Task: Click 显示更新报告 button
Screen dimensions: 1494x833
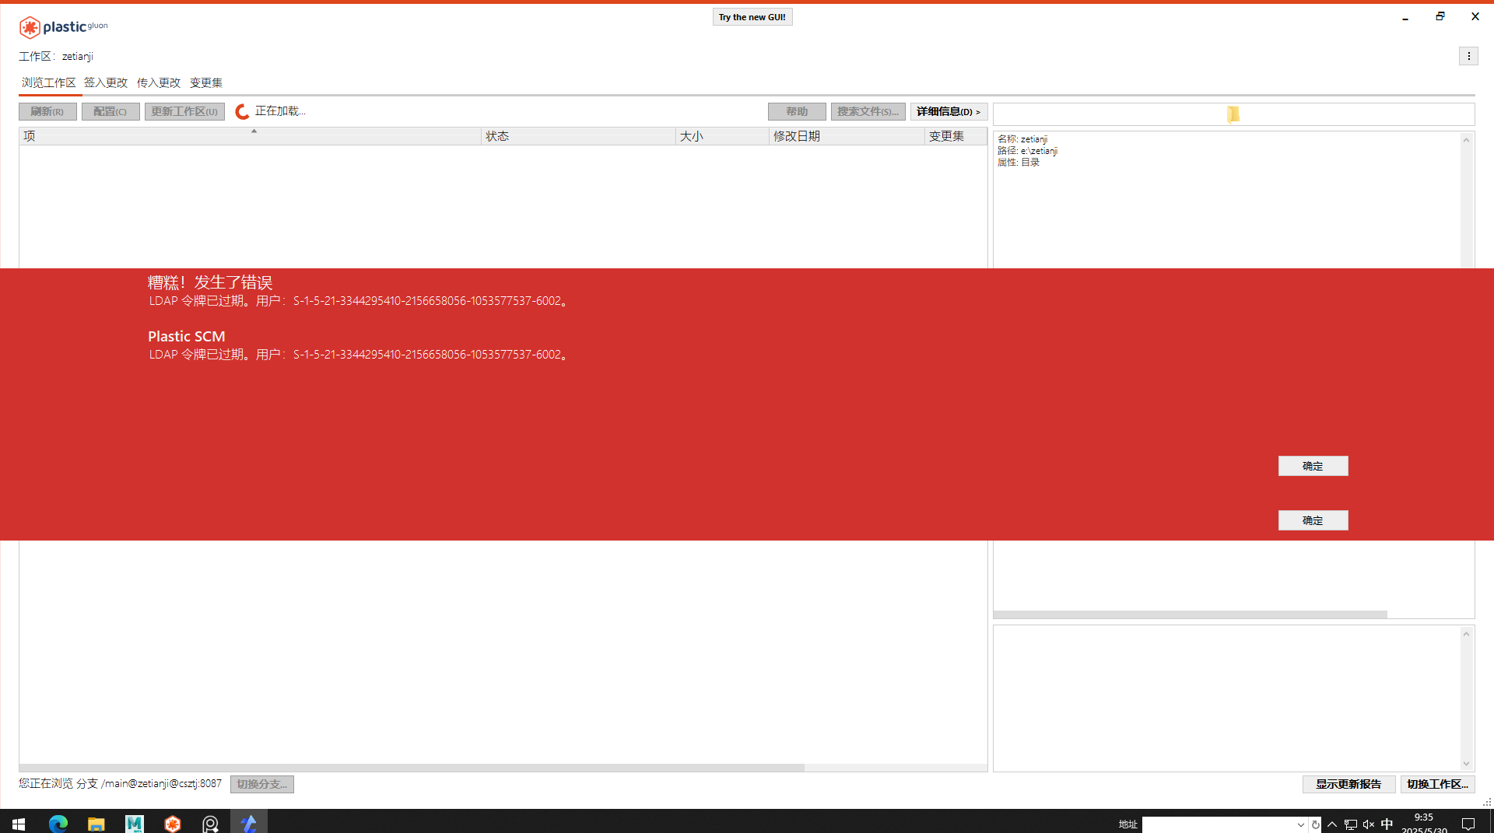Action: [1348, 784]
